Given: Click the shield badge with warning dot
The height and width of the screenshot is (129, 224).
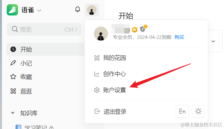Looking at the screenshot, I should [143, 28].
